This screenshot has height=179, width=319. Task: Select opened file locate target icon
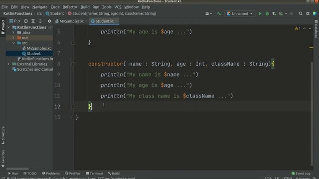pos(26,21)
